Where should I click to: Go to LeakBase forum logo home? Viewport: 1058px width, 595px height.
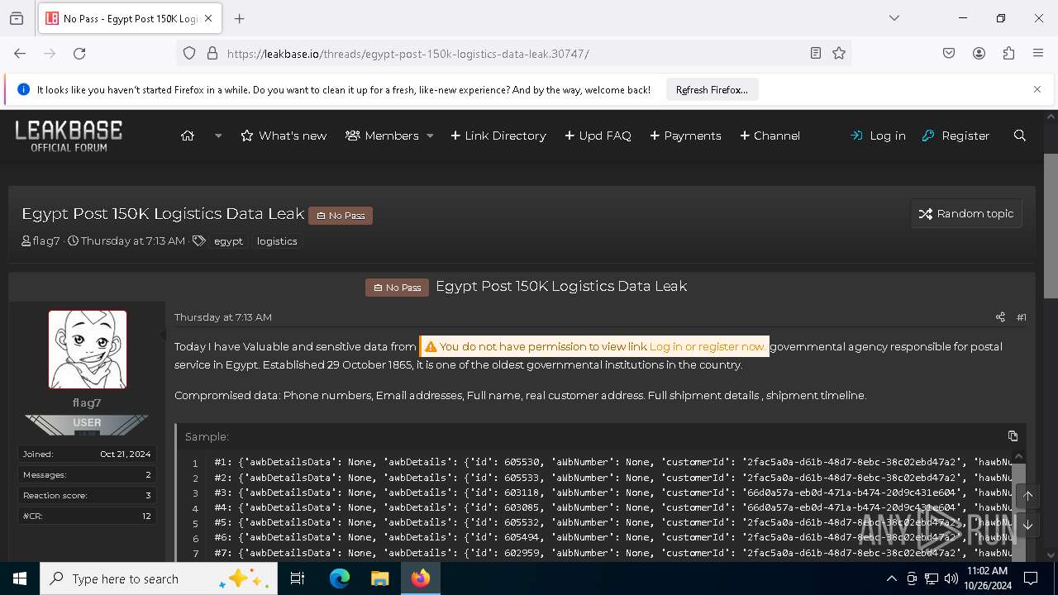69,136
